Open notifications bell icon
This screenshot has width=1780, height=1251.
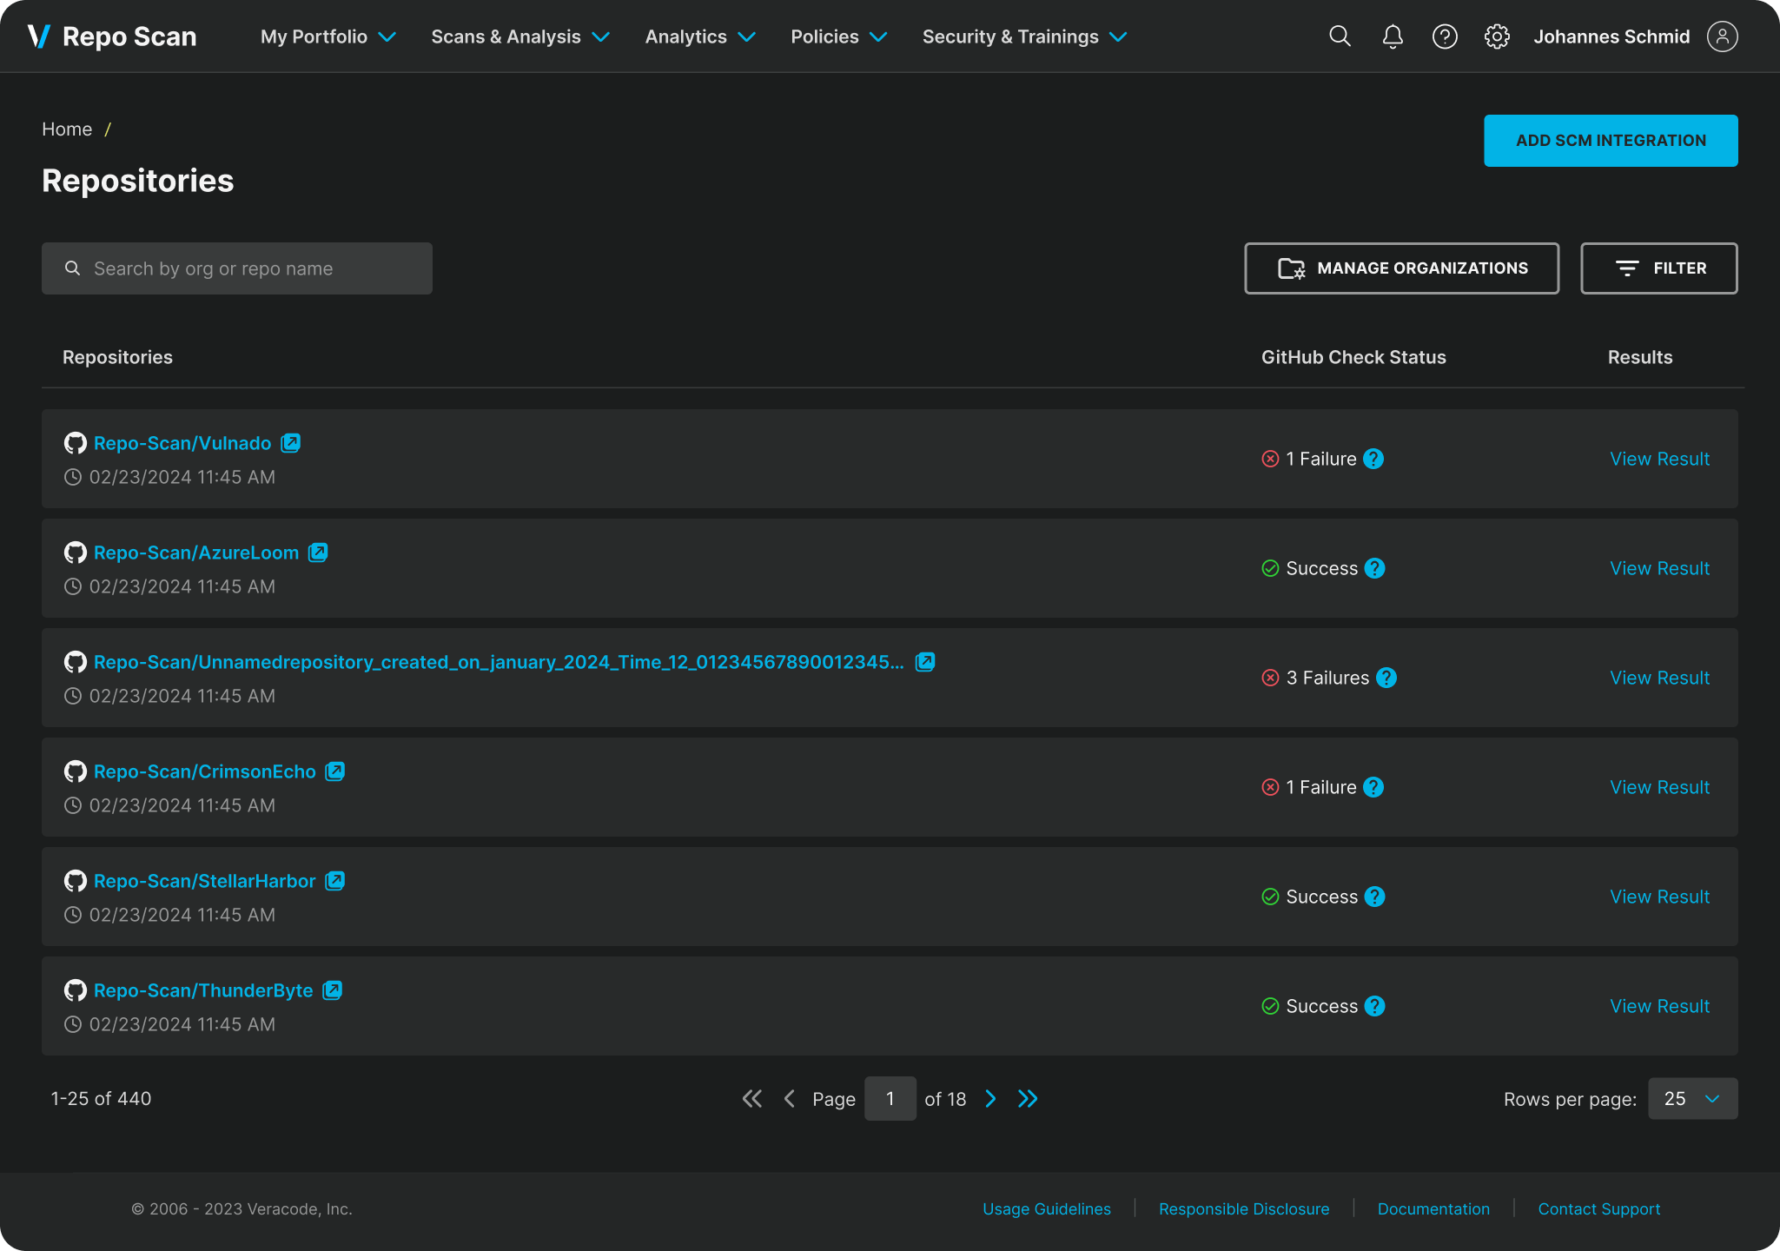(x=1393, y=36)
